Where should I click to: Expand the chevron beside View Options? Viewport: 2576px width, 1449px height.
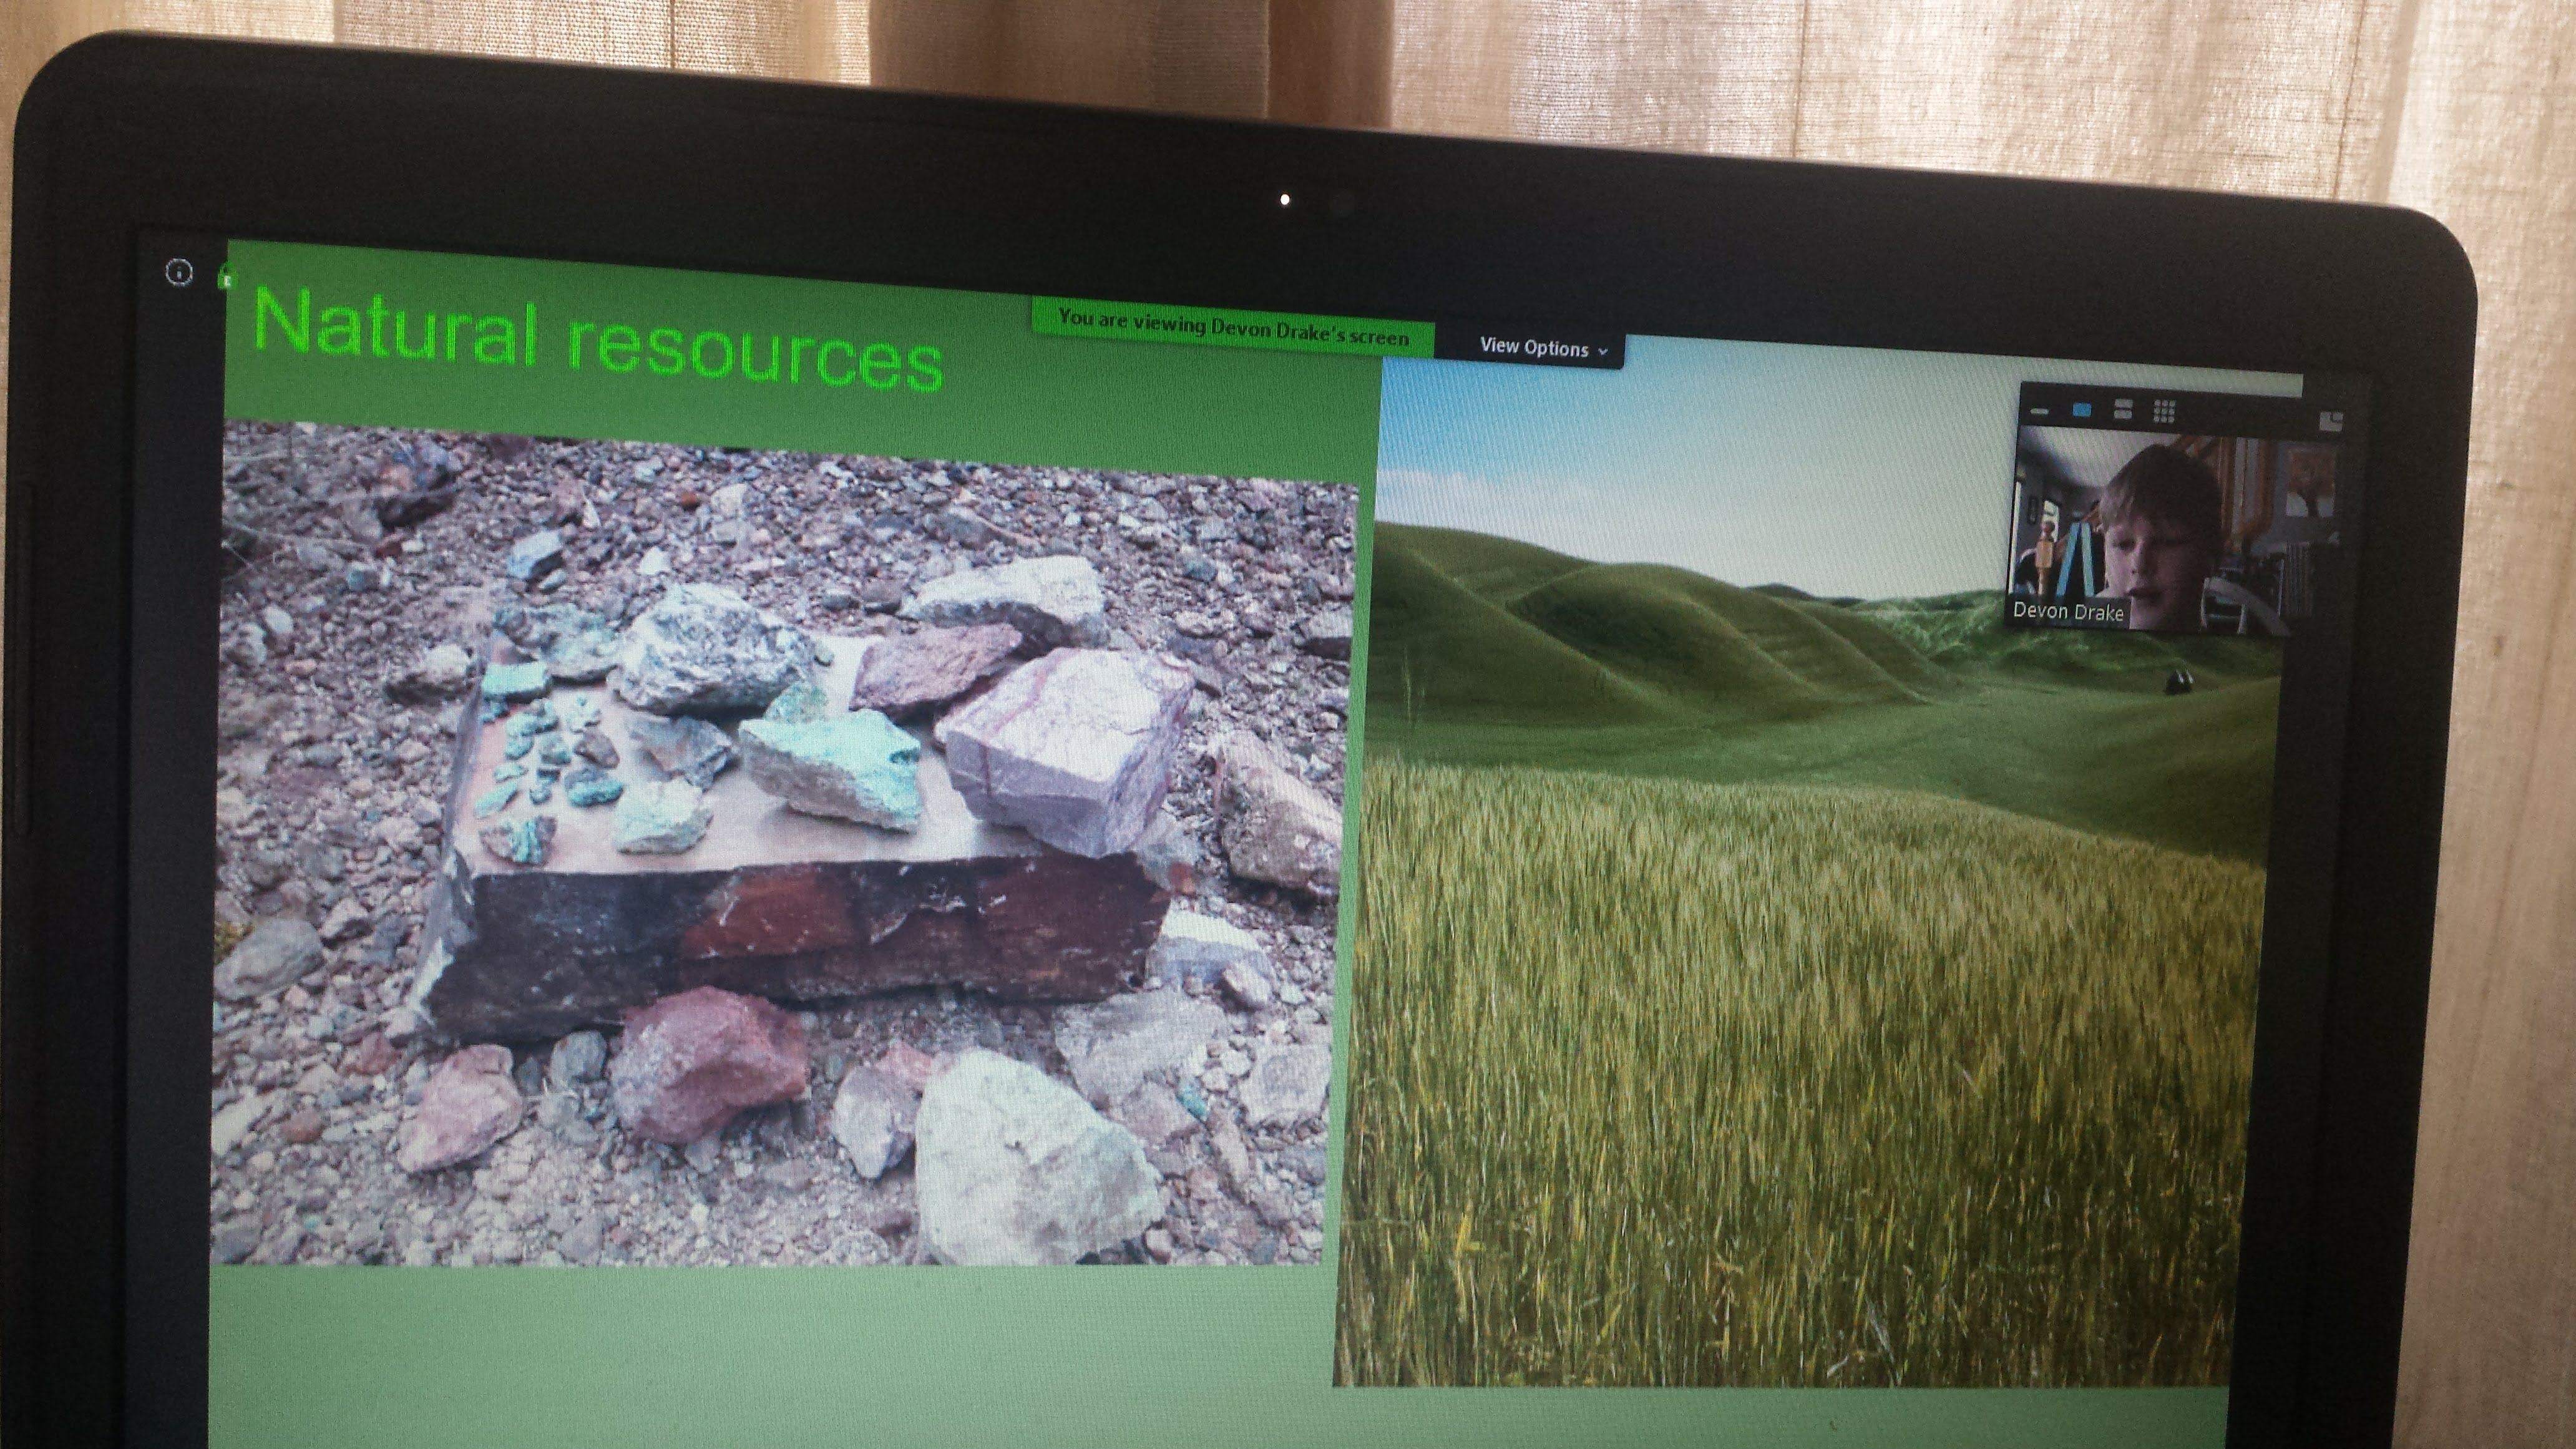point(1603,351)
